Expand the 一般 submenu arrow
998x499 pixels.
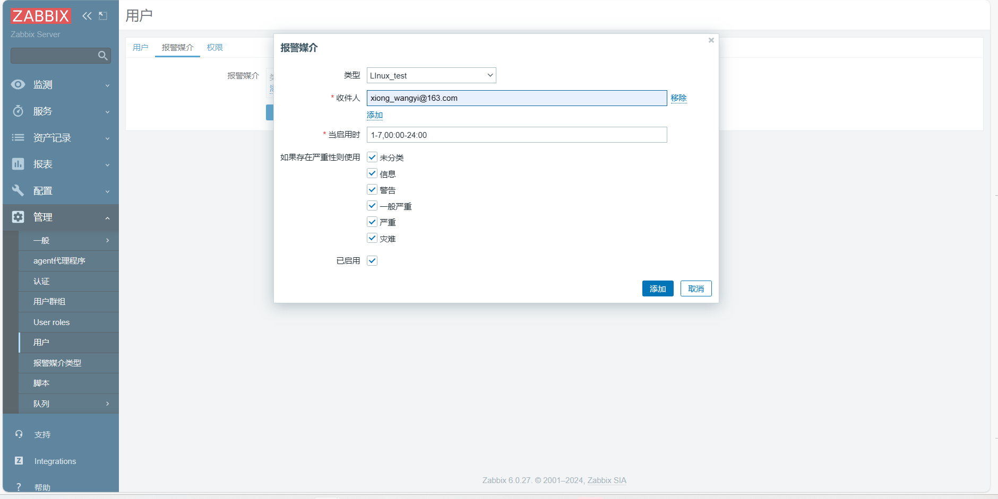point(107,240)
